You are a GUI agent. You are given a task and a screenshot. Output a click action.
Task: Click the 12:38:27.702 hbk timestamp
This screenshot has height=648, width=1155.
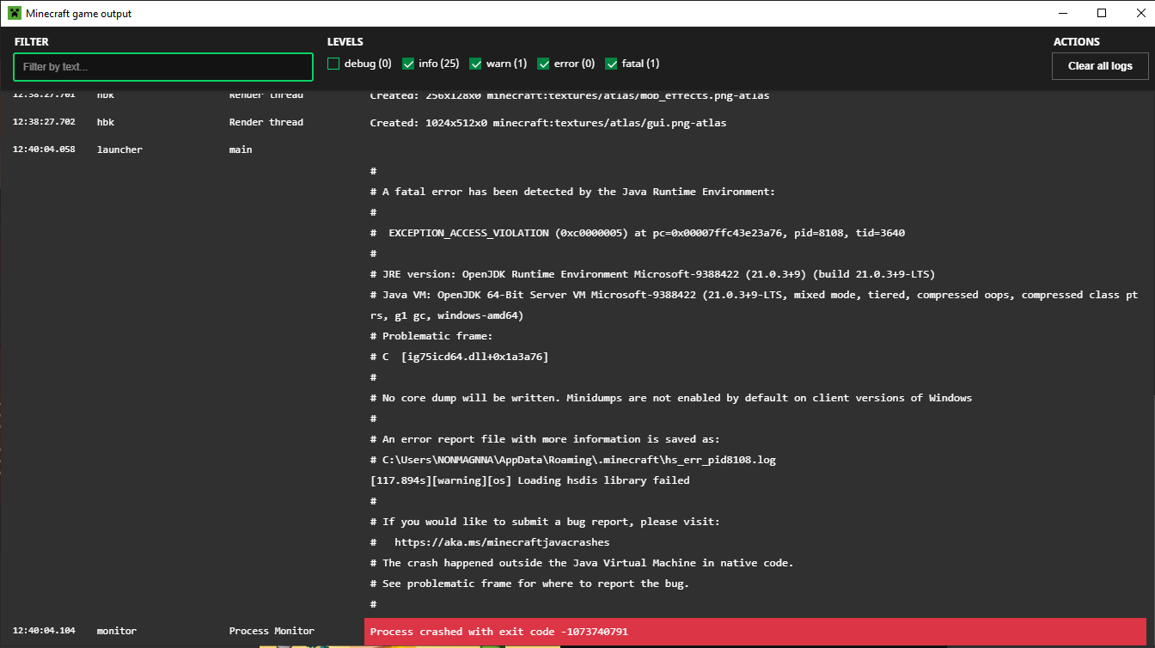coord(44,122)
